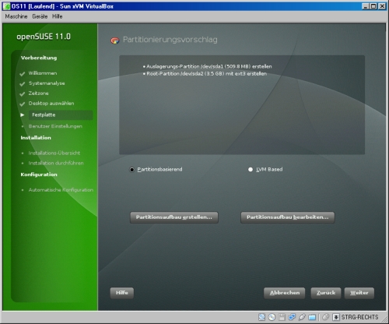The height and width of the screenshot is (324, 389).
Task: Click Partitionsaufbau bearbeiten button
Action: 288,217
